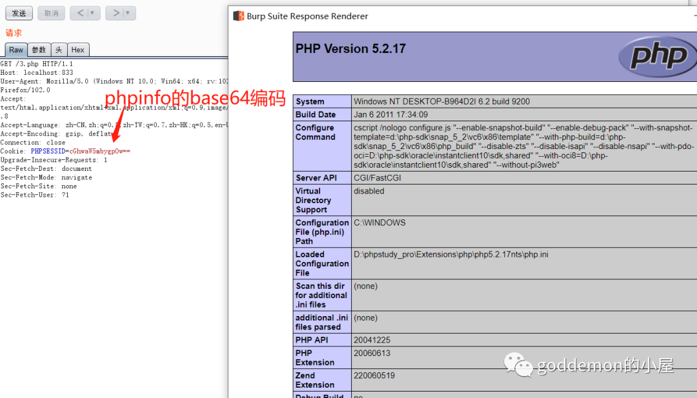The height and width of the screenshot is (398, 697).
Task: Click the Sec-Fetch-Site: none line
Action: [x=39, y=186]
